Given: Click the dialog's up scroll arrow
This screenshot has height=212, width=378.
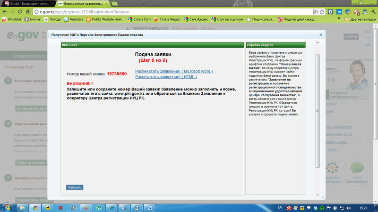Looking at the screenshot, I should 318,42.
